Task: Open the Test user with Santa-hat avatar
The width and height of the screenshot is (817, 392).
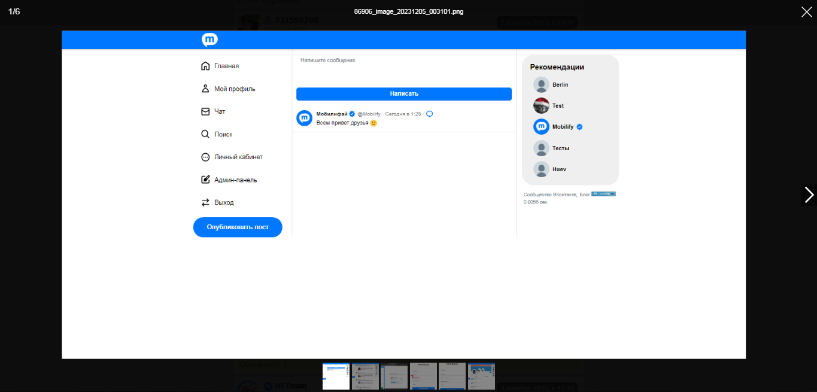Action: pos(557,106)
